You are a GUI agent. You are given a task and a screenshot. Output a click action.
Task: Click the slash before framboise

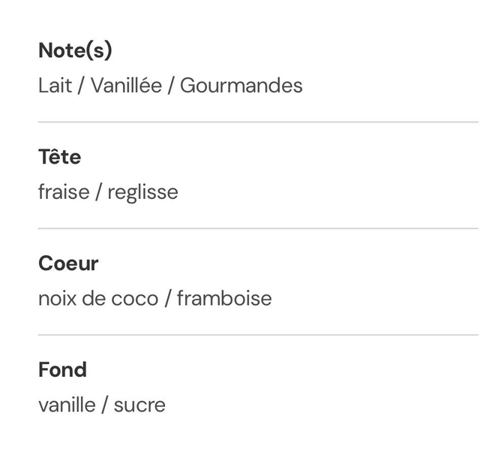pyautogui.click(x=168, y=299)
